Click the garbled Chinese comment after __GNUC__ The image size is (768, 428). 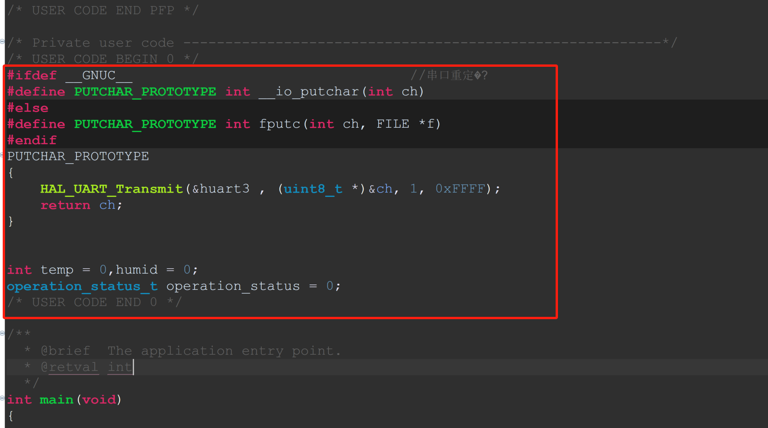pos(449,75)
